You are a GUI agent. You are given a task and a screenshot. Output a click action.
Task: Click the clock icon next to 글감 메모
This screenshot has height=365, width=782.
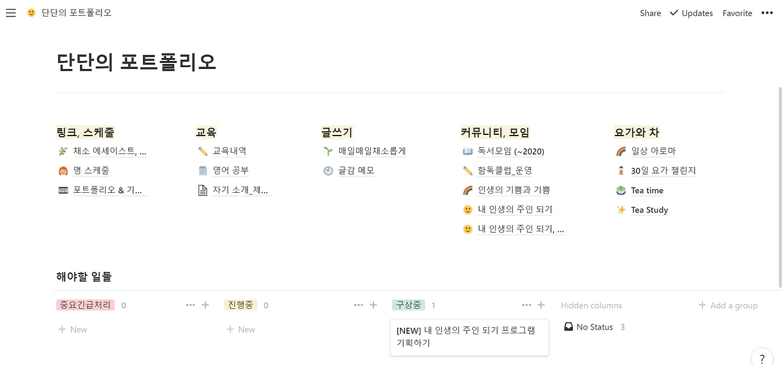(329, 170)
